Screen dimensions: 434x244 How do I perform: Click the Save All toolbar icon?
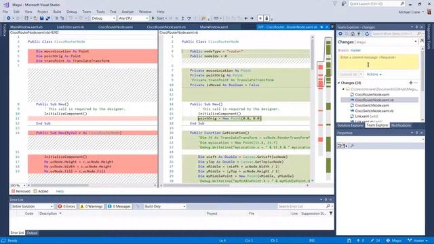coord(48,18)
